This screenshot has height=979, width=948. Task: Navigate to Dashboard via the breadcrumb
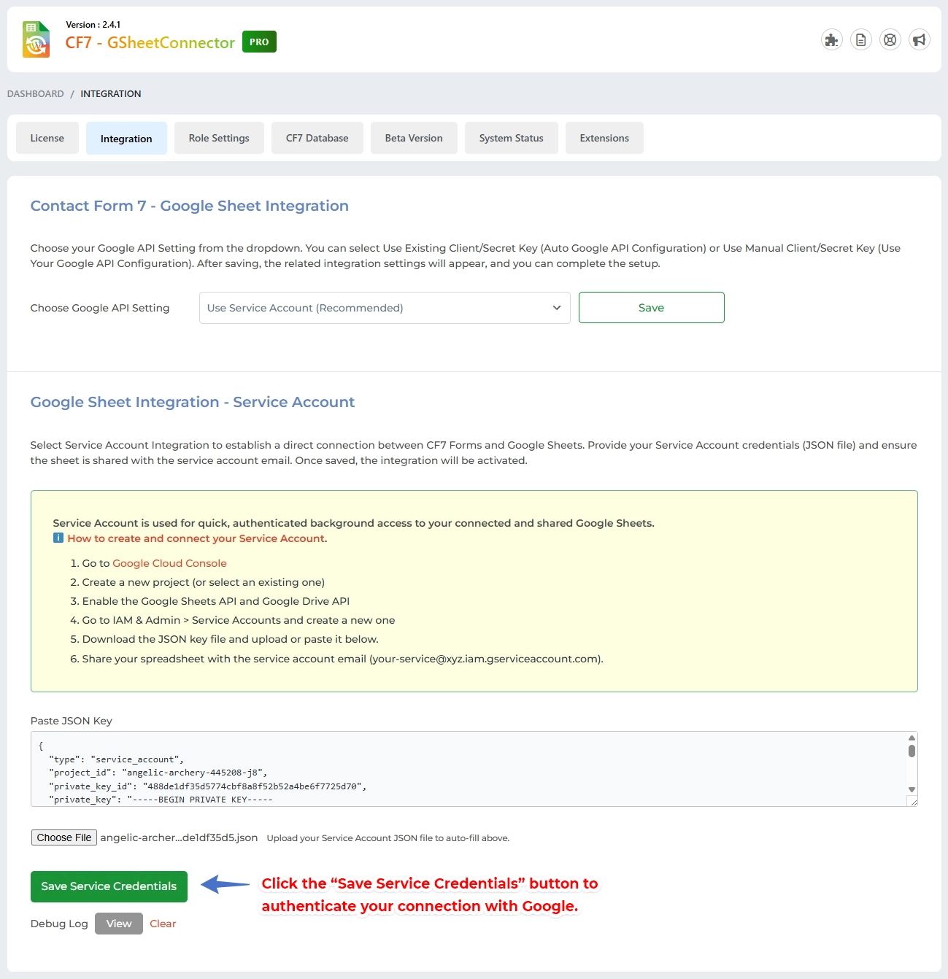34,93
